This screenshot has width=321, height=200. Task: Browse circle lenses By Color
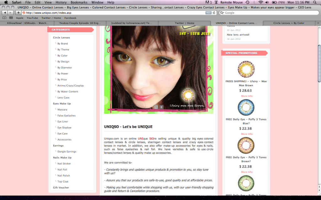click(x=62, y=56)
